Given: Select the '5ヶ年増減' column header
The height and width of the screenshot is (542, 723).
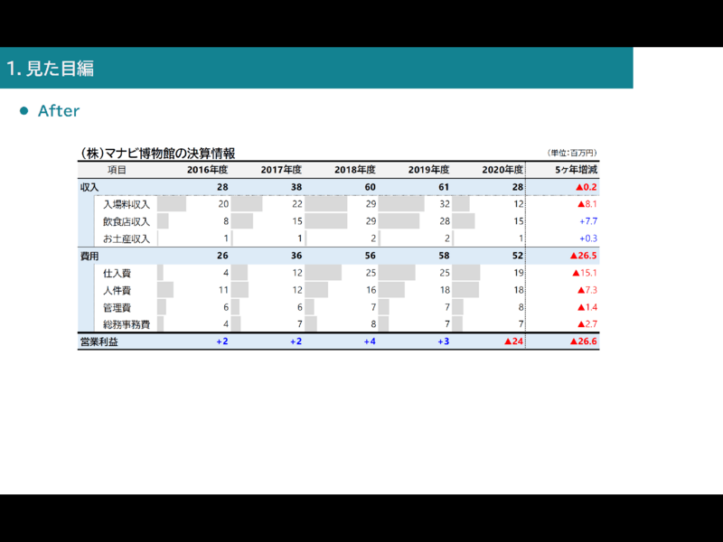Looking at the screenshot, I should (576, 170).
